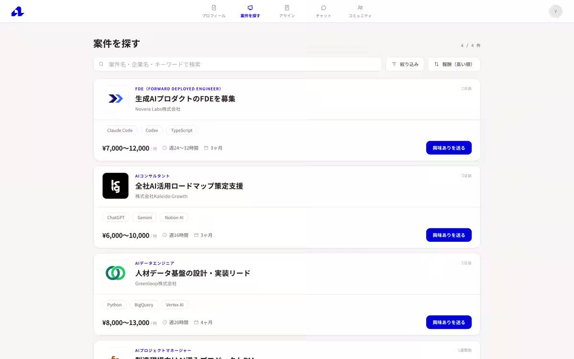Select the 案件を探す tab
This screenshot has width=574, height=359.
click(250, 11)
